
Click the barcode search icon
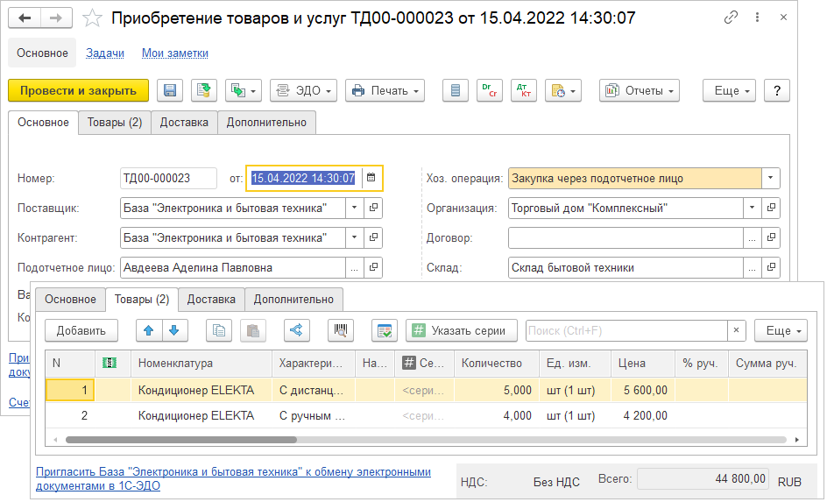[340, 330]
